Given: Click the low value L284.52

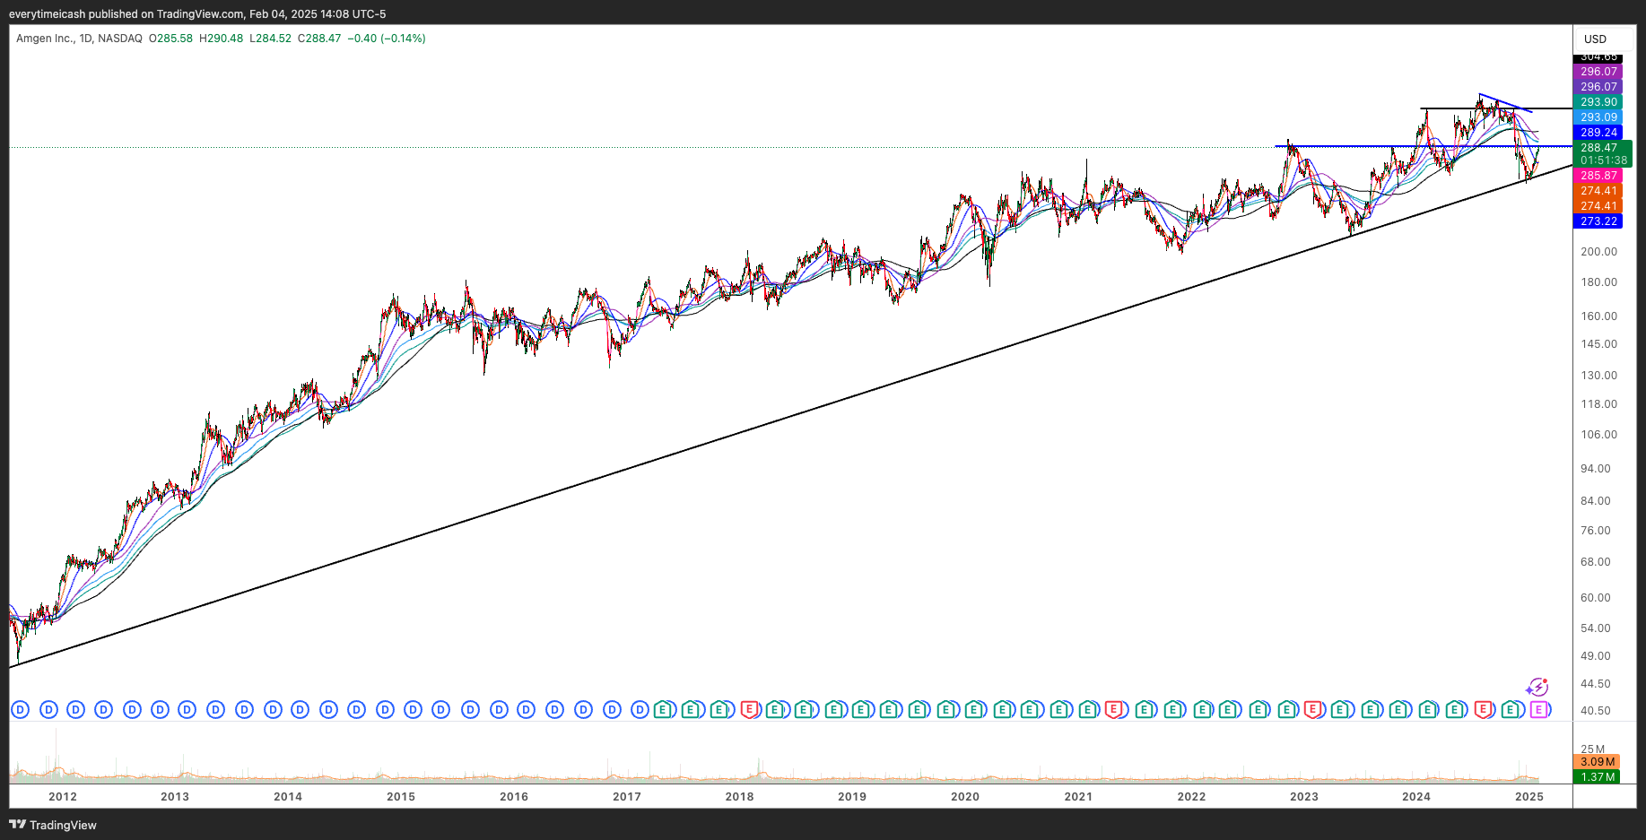Looking at the screenshot, I should click(x=270, y=39).
